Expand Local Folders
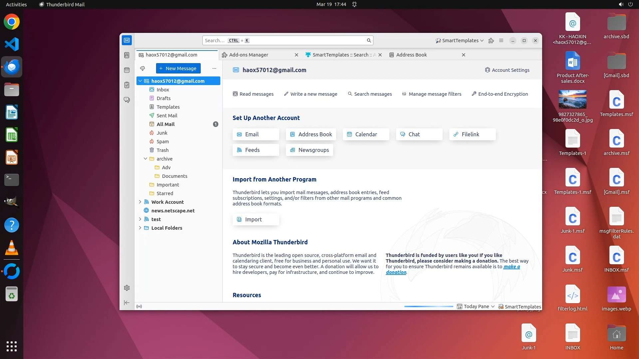This screenshot has height=359, width=639. click(140, 228)
